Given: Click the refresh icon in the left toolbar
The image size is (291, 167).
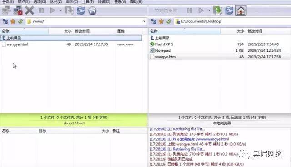Looking at the screenshot, I should point(81,10).
